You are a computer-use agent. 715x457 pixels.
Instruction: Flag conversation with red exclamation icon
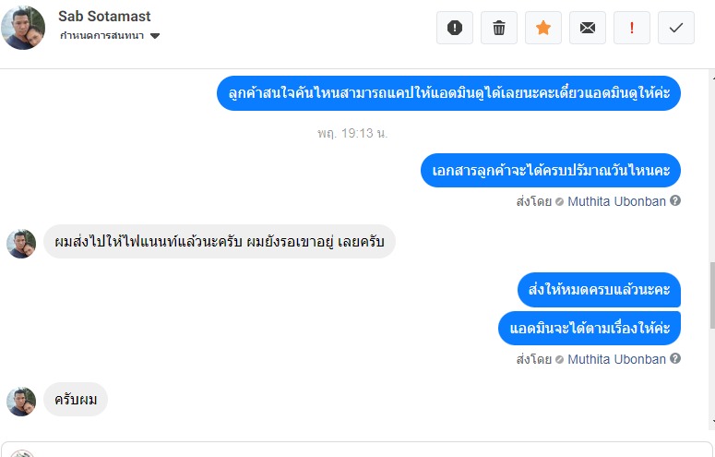pyautogui.click(x=632, y=28)
